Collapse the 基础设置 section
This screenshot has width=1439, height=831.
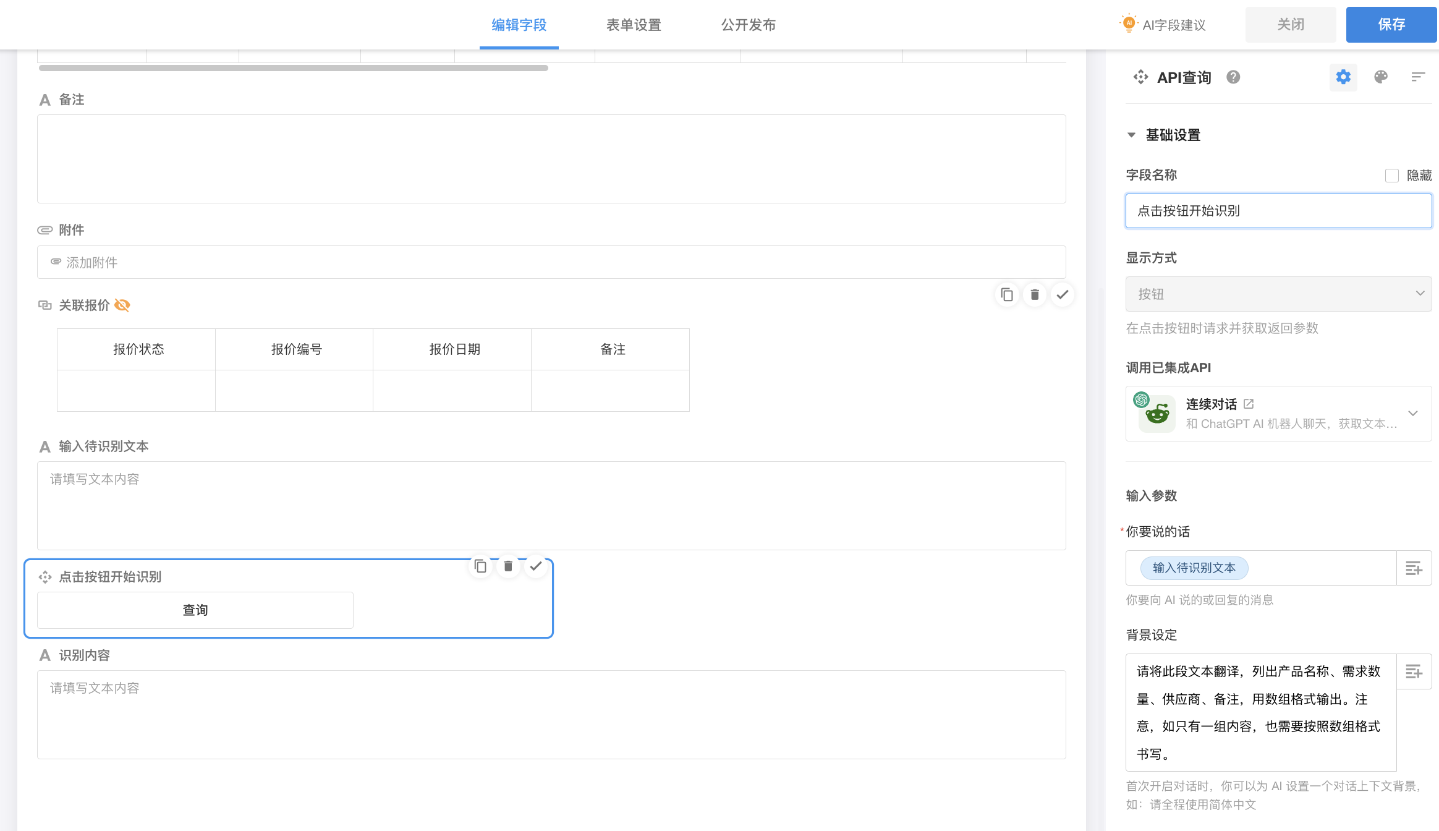pyautogui.click(x=1131, y=135)
